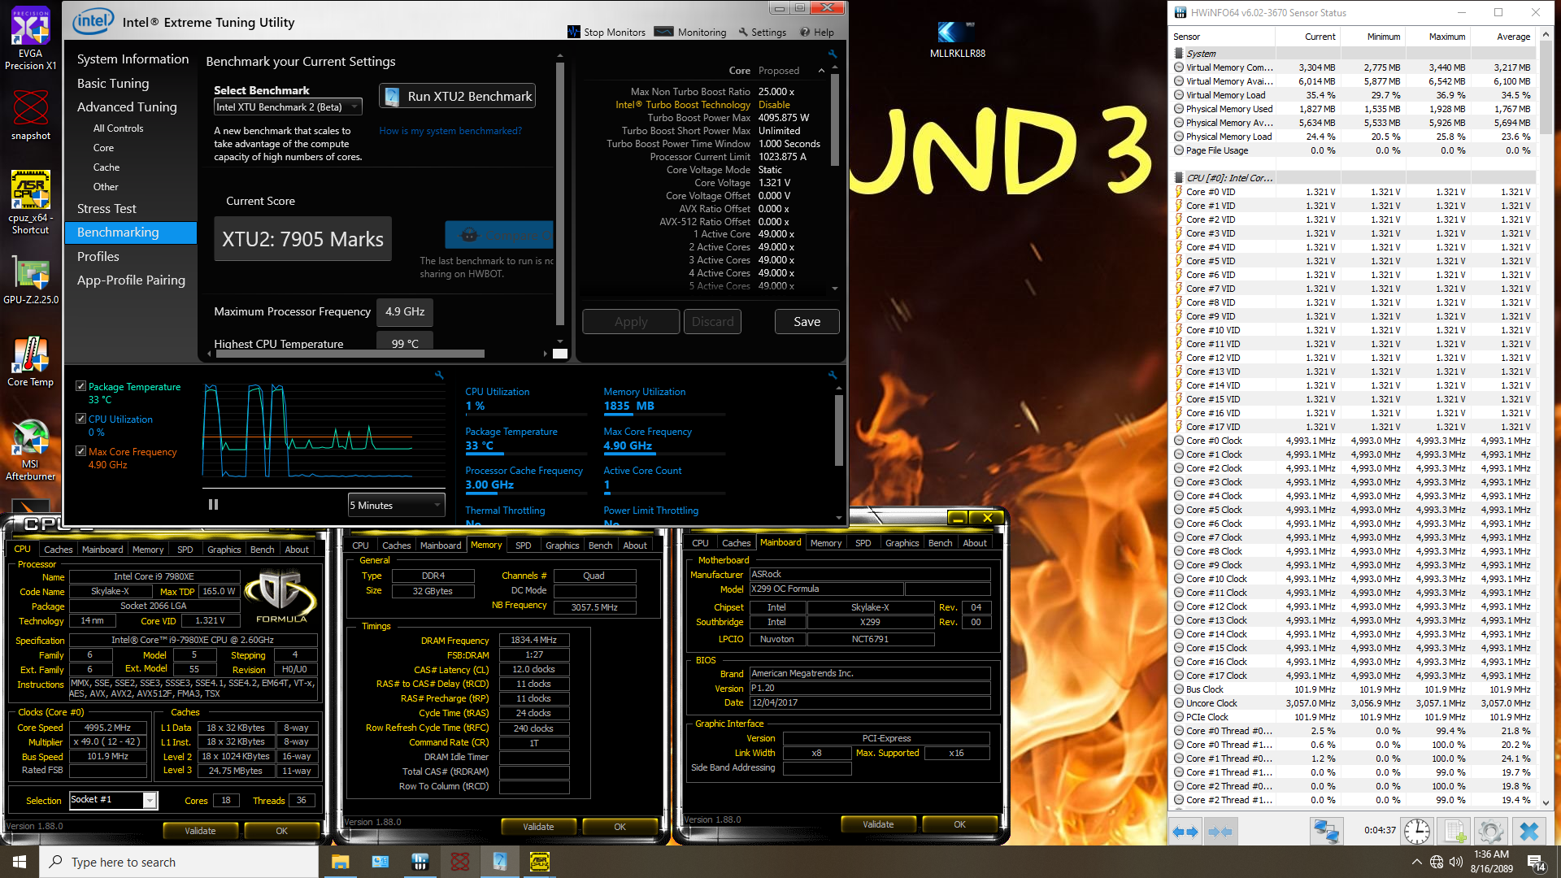Click Stop Monitors in XTU toolbar
Viewport: 1561px width, 878px height.
click(607, 33)
